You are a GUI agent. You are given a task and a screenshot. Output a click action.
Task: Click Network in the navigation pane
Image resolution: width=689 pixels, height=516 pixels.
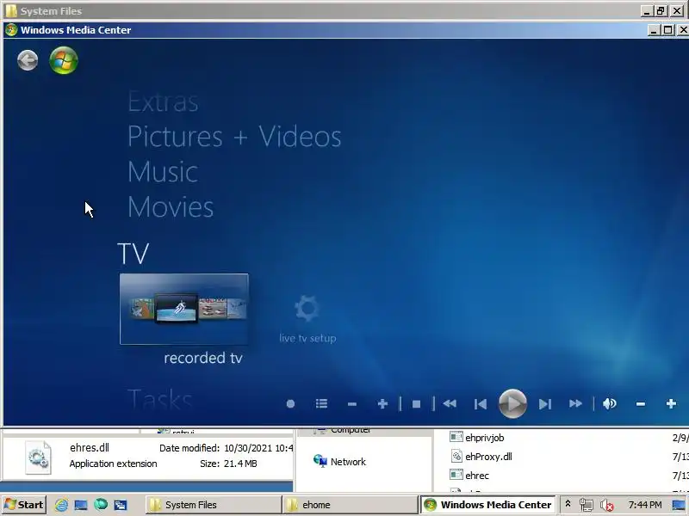[348, 462]
